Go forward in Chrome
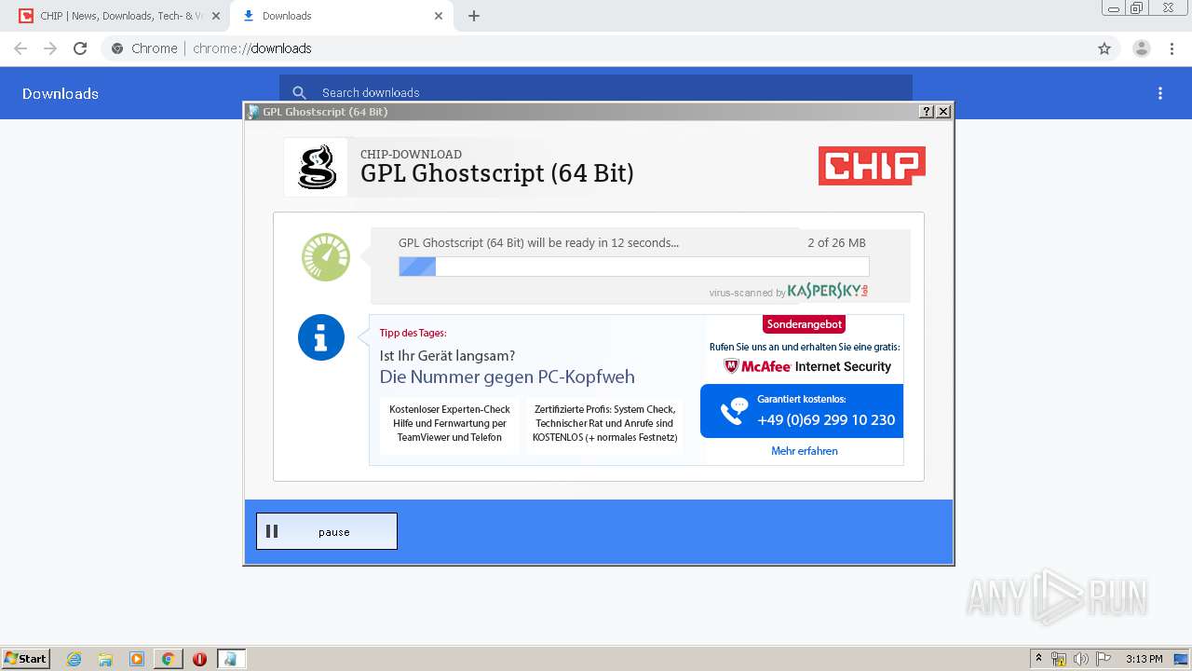 (50, 48)
